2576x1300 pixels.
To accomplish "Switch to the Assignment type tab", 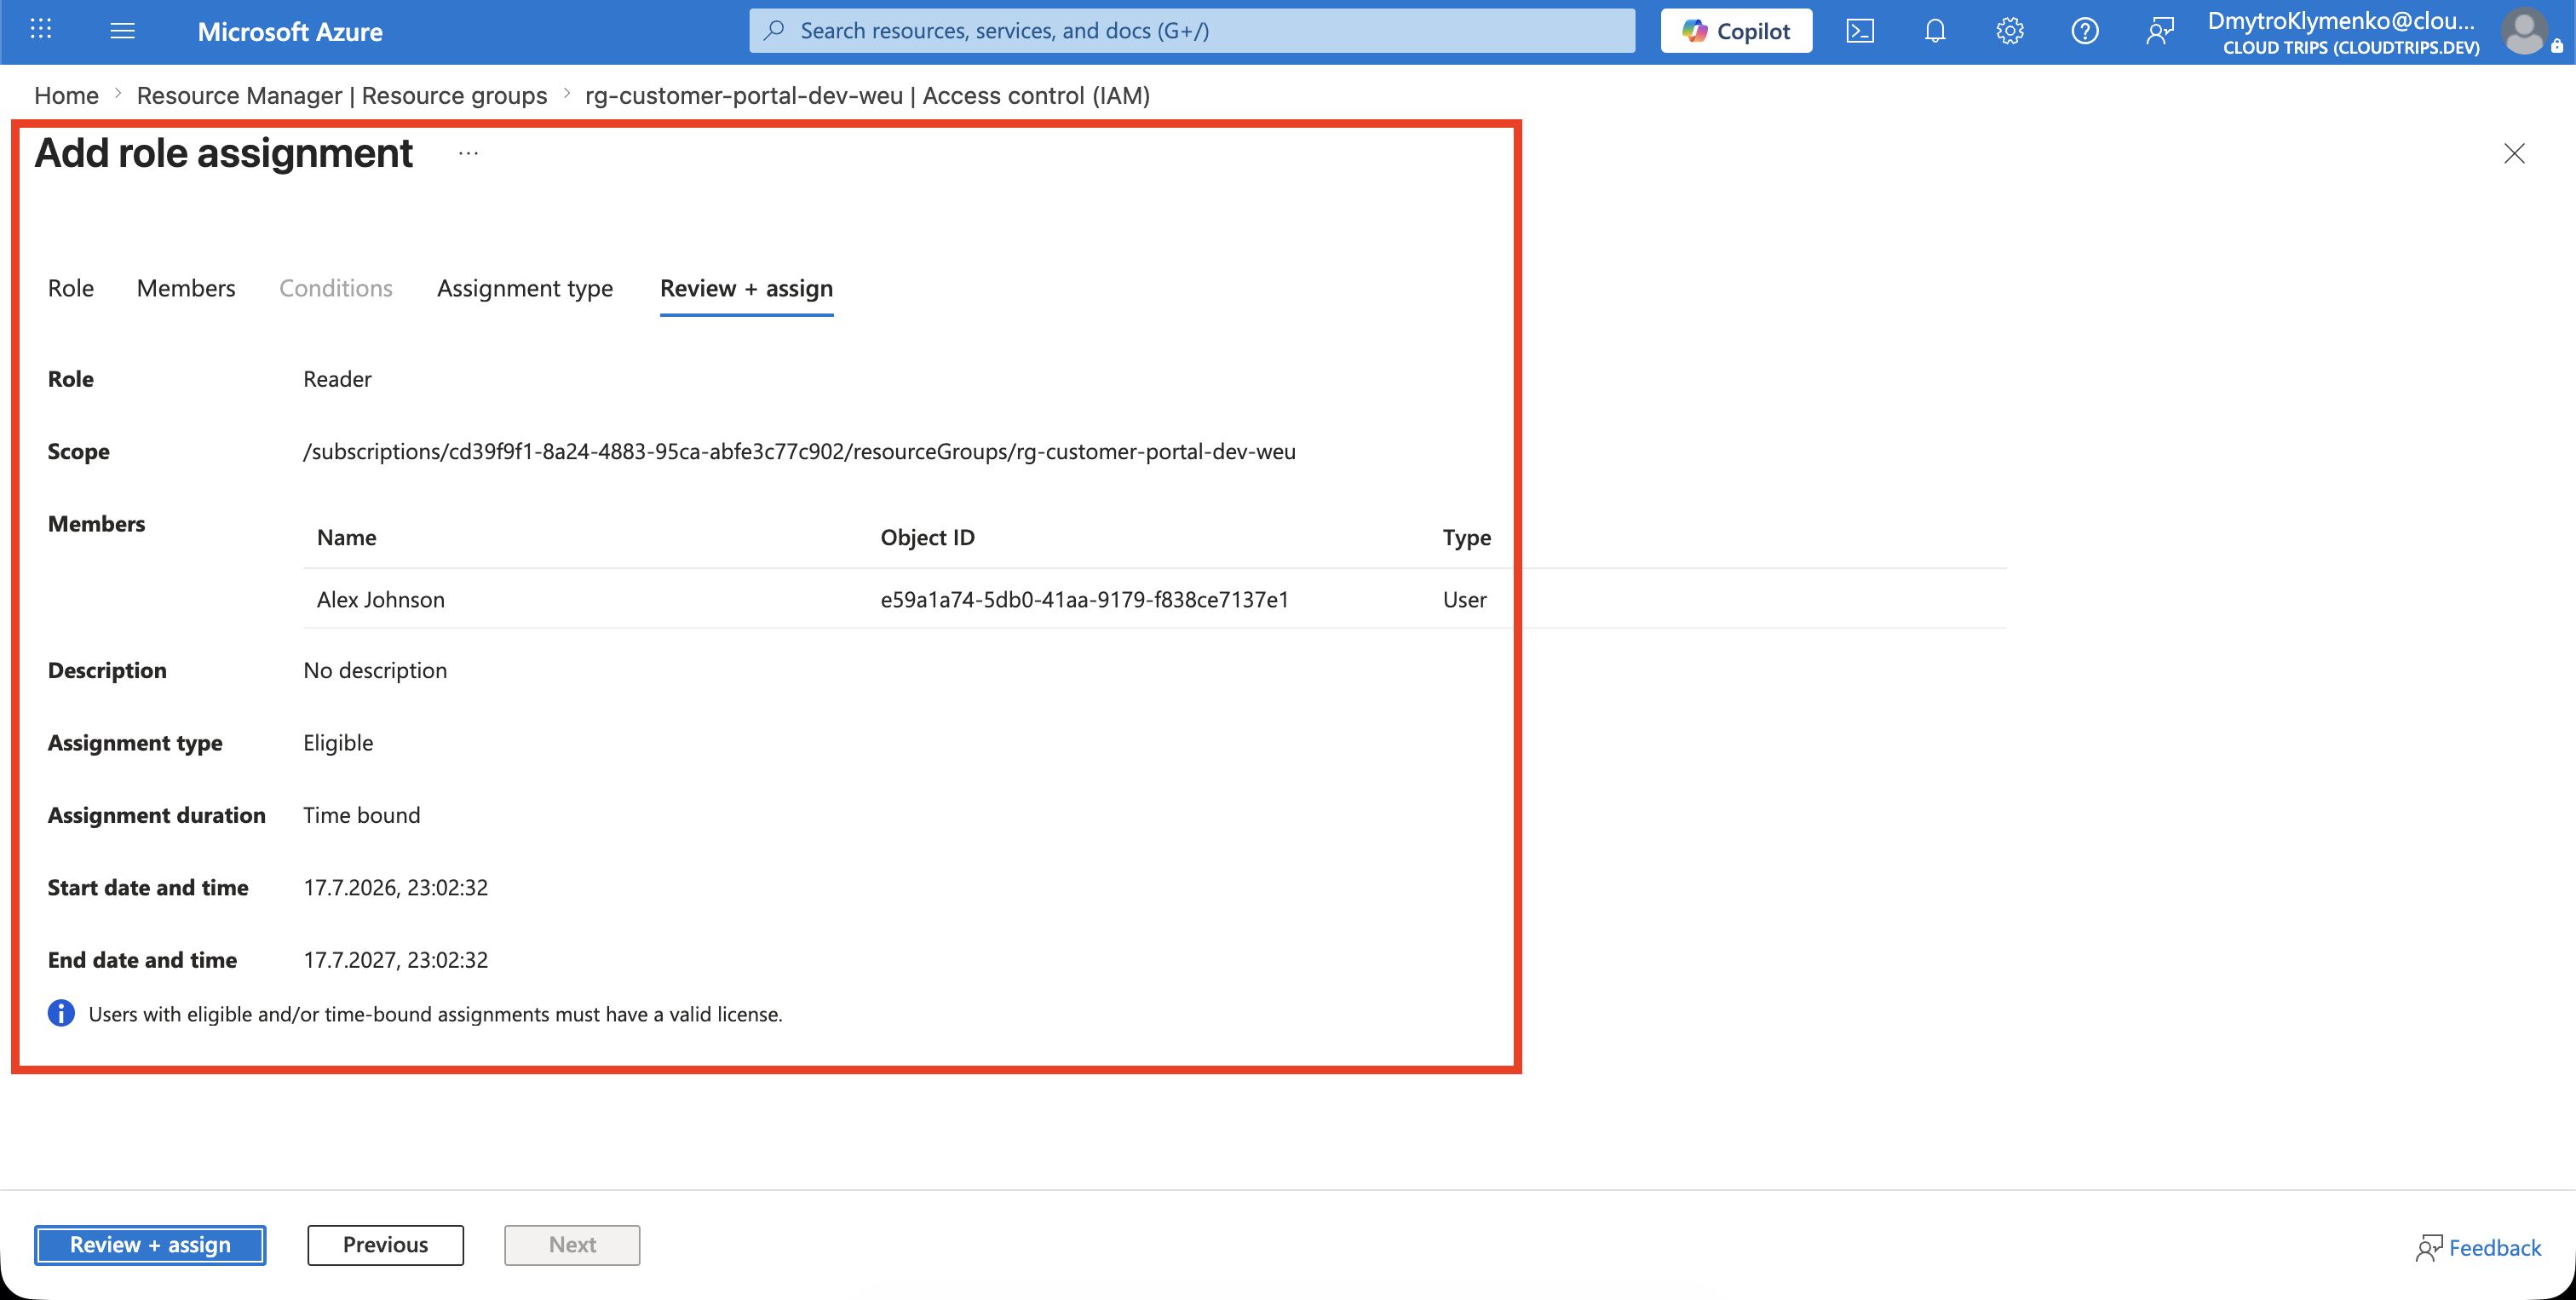I will [x=525, y=288].
